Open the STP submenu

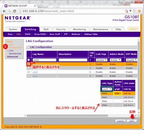(66, 34)
